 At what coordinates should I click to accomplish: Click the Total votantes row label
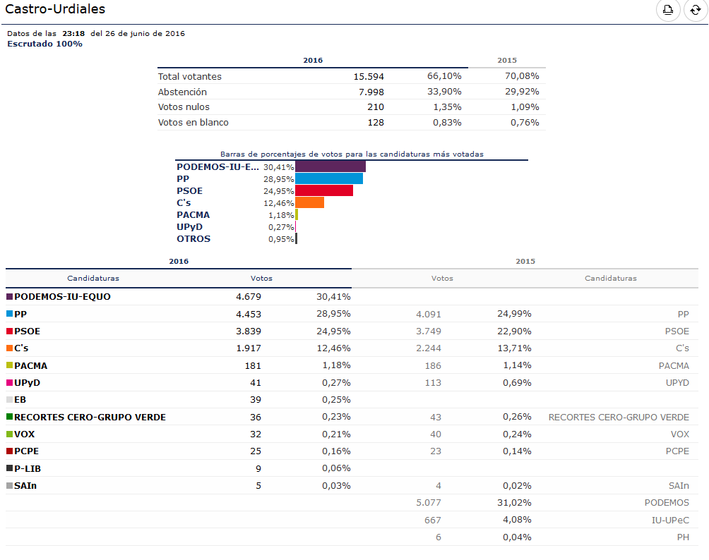190,76
